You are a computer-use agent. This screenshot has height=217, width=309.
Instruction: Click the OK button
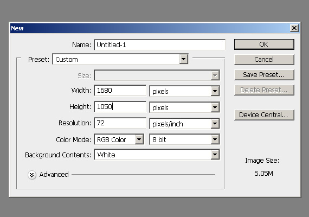tap(264, 44)
